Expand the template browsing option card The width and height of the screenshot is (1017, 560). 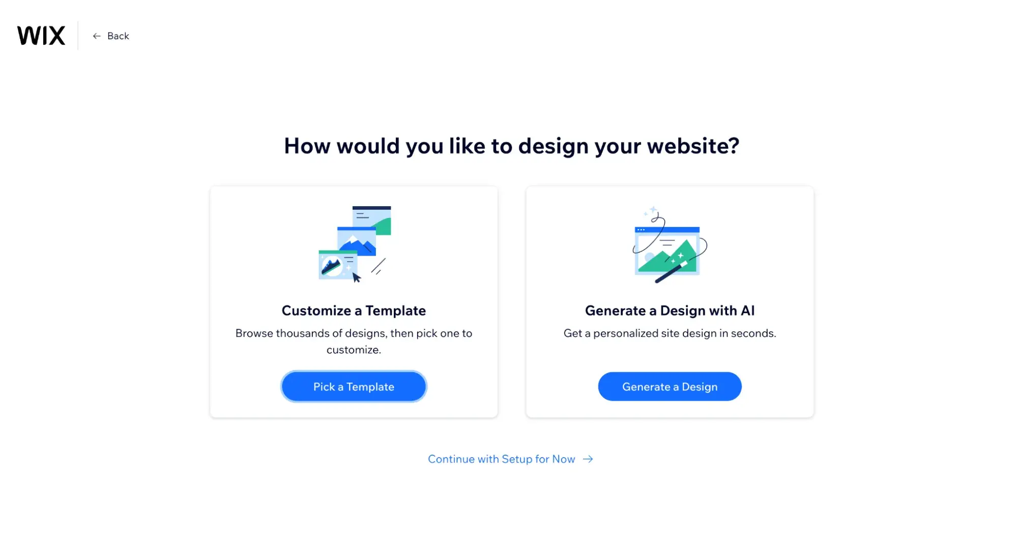354,385
